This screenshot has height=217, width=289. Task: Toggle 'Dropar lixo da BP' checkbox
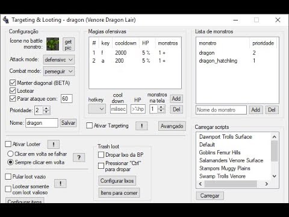(x=101, y=155)
